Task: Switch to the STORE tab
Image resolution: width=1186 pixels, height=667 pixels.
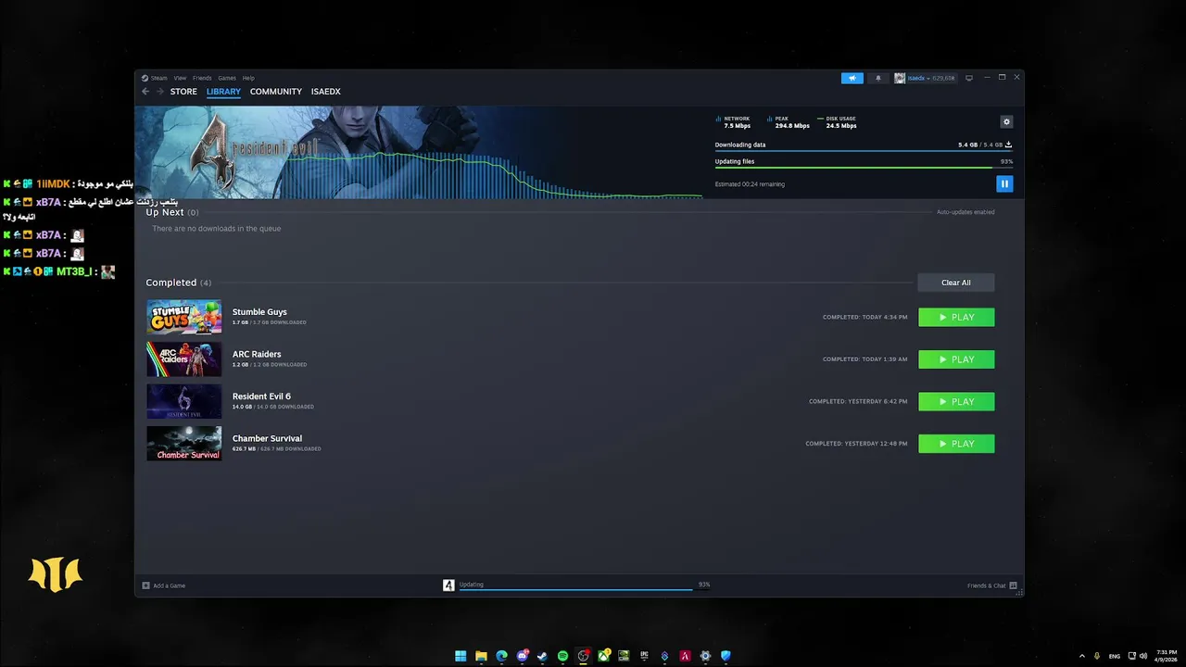Action: point(183,92)
